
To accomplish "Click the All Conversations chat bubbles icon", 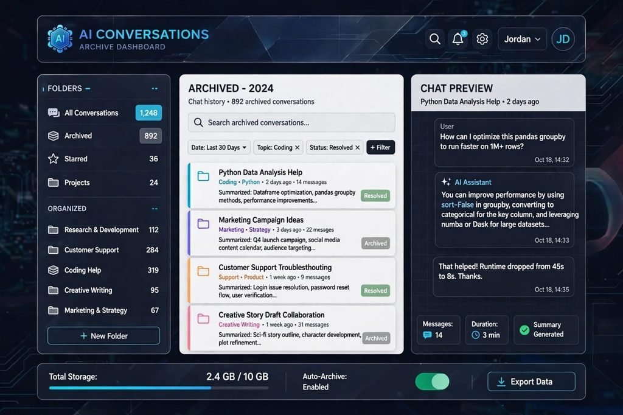I will (54, 113).
